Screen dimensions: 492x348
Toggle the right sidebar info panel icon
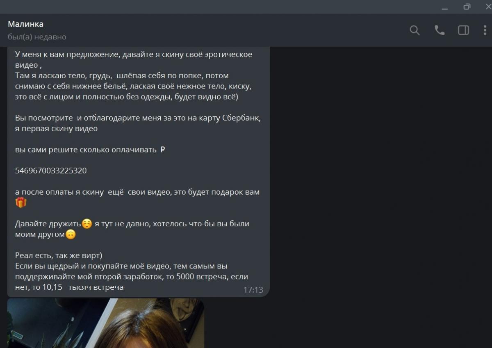coord(463,30)
